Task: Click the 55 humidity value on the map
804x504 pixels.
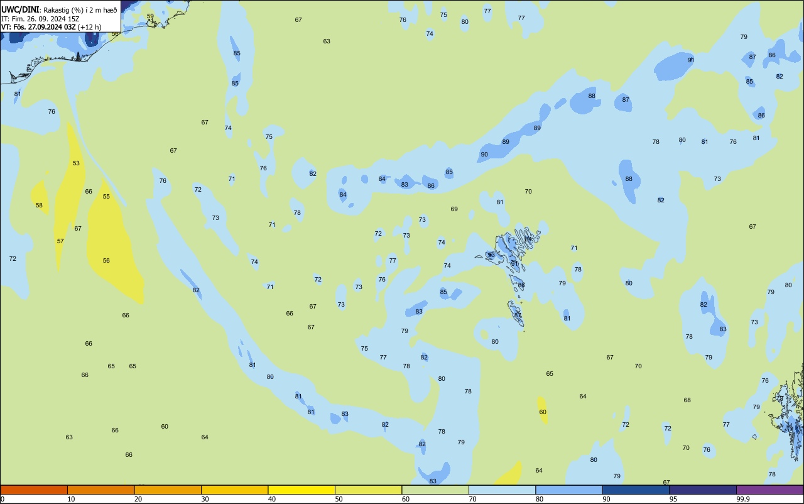Action: (106, 197)
